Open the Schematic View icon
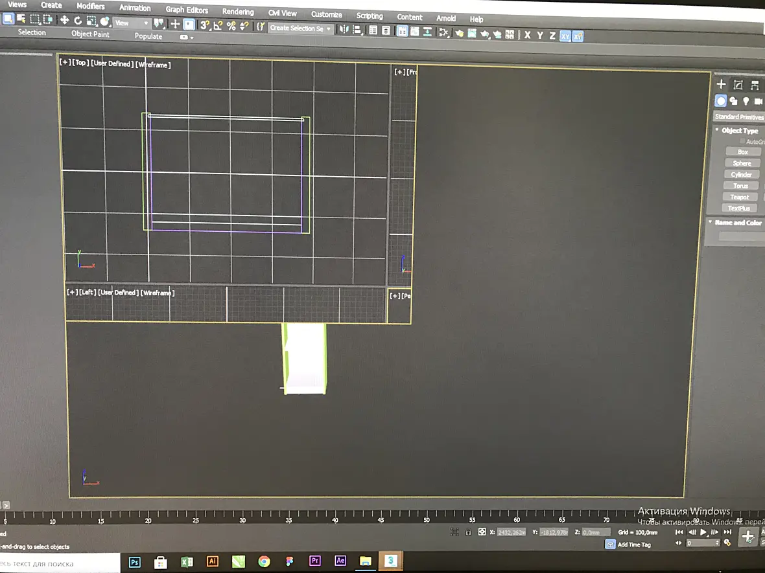This screenshot has width=765, height=573. click(443, 32)
